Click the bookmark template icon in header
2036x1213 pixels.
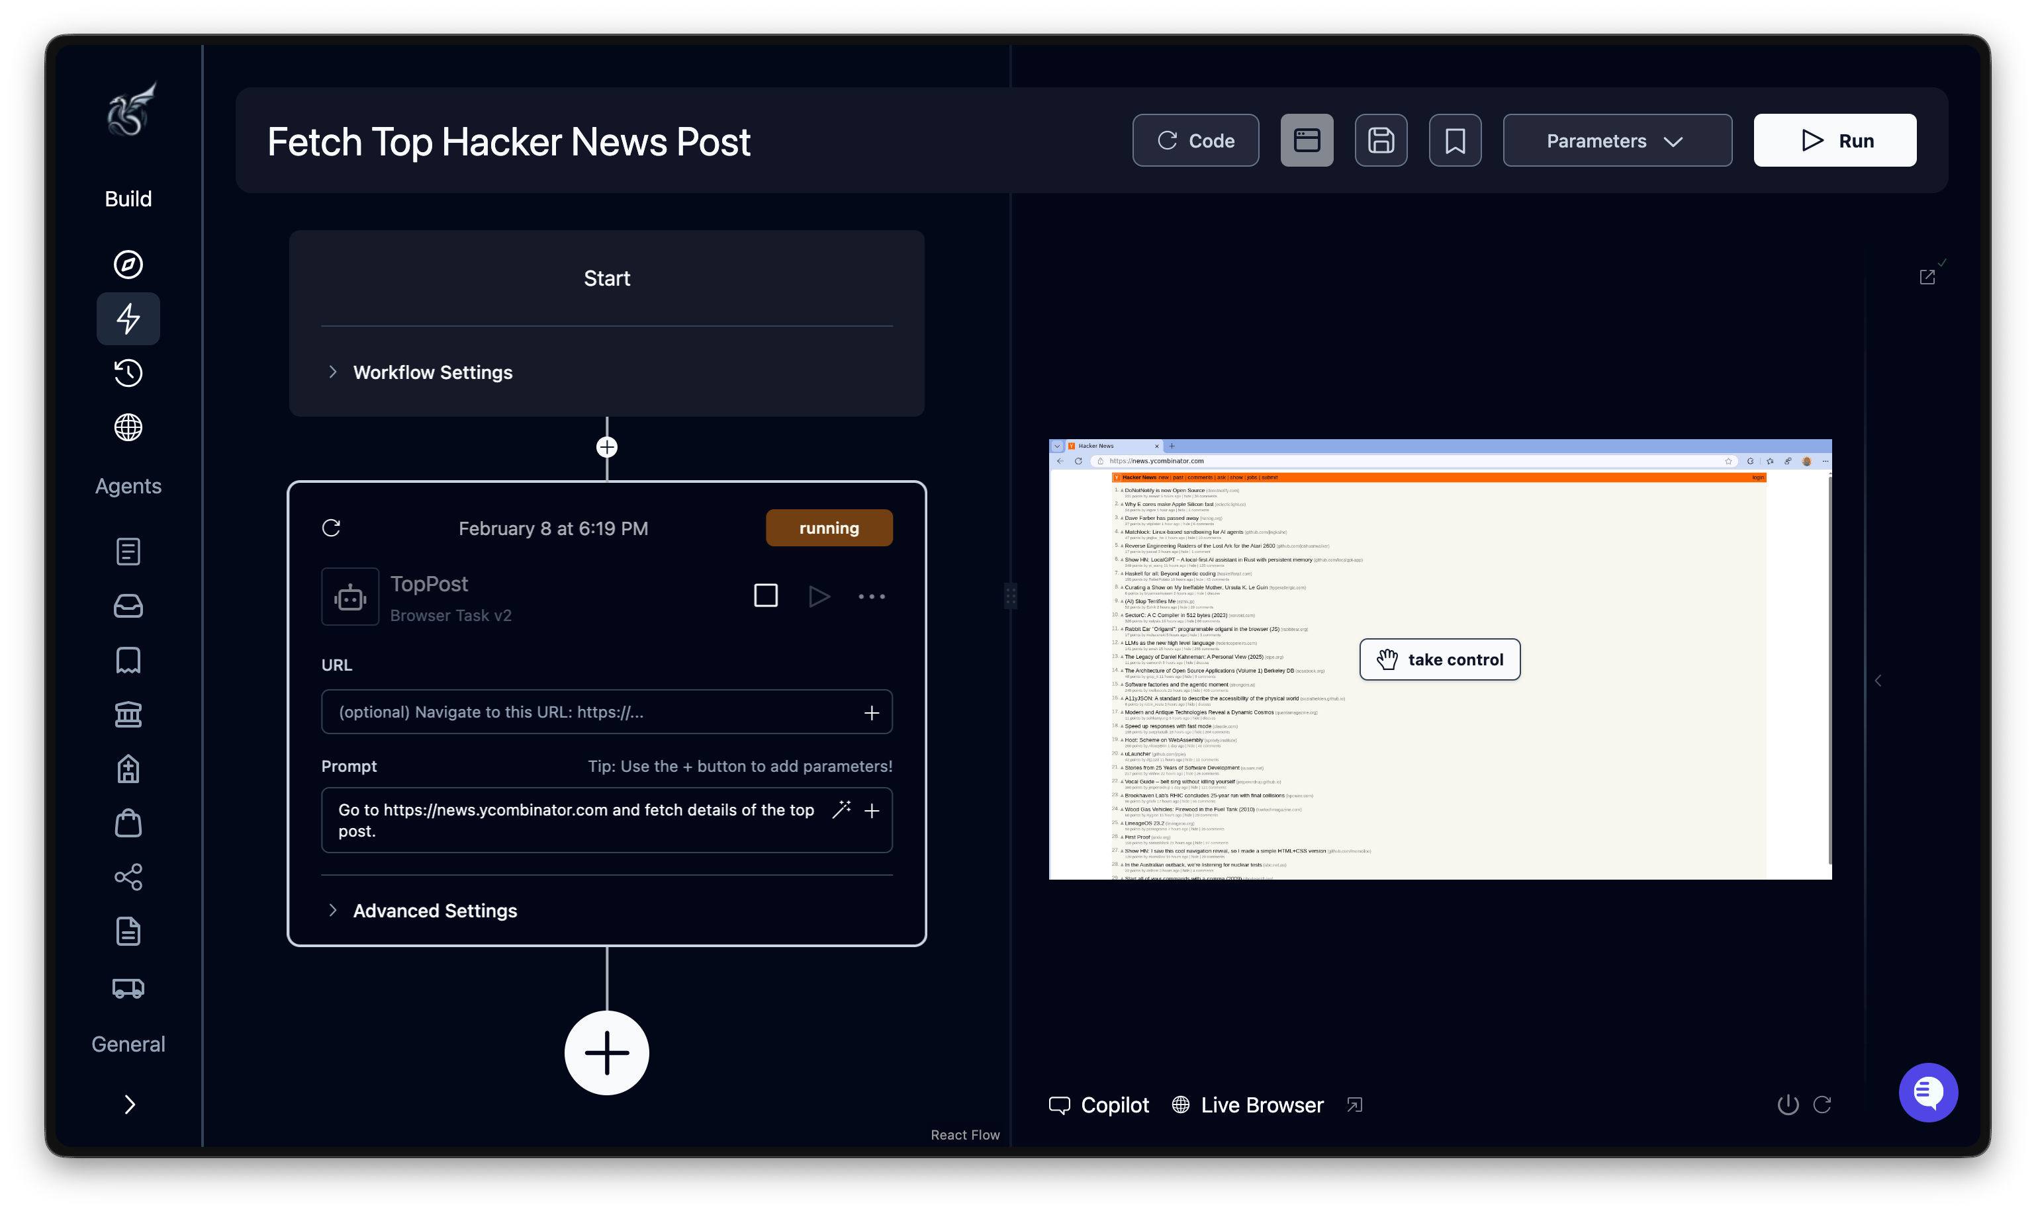1456,141
